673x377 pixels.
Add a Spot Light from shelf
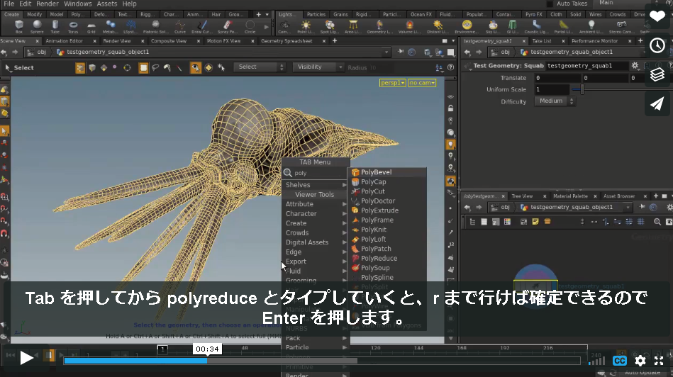click(x=330, y=27)
